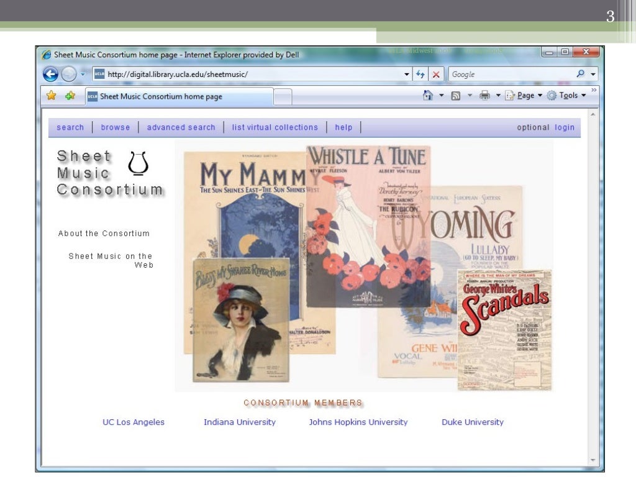
Task: Open the Johns Hopkins University link
Action: 358,422
